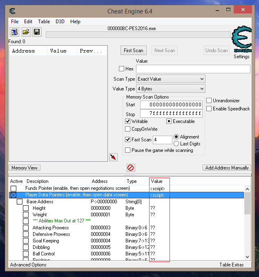Screen dimensions: 259x277
Task: Toggle the Writable checkbox
Action: pos(127,121)
